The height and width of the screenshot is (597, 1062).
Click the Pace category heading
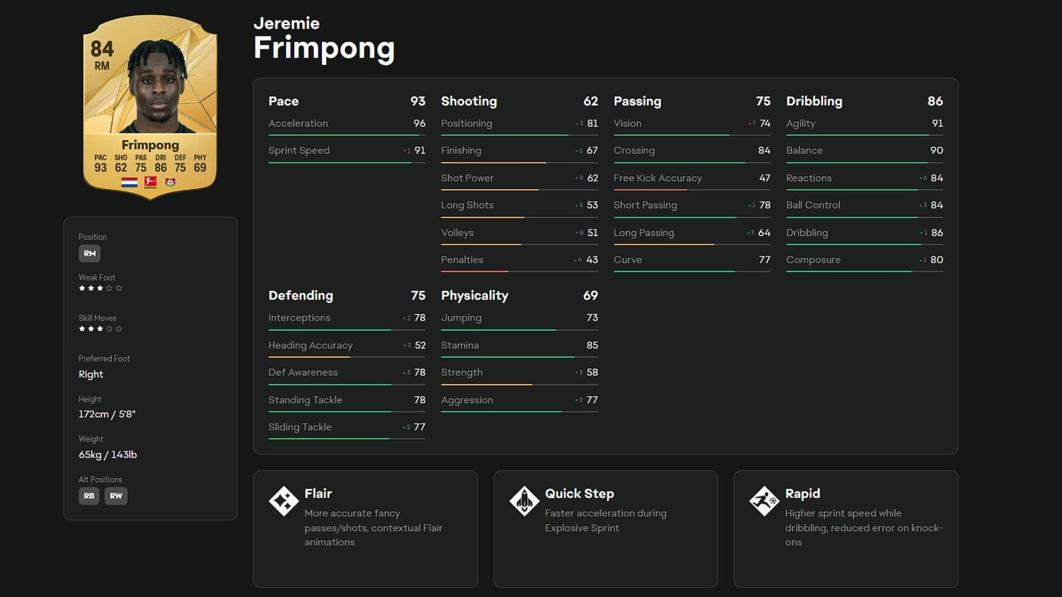[283, 101]
